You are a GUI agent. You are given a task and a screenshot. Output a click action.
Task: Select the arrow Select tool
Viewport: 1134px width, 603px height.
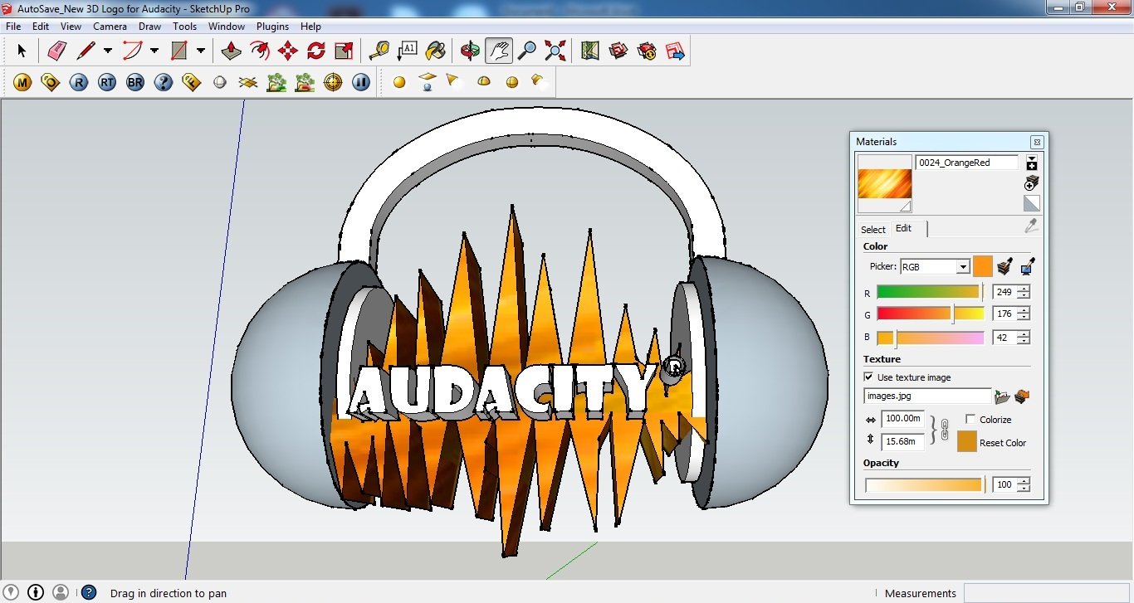pos(22,51)
